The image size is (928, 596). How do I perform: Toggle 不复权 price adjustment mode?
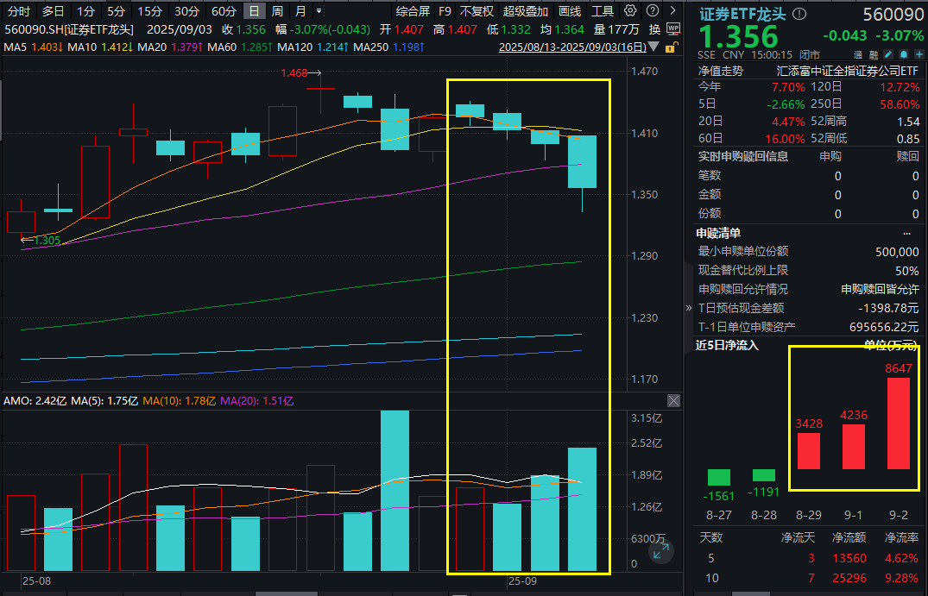477,11
